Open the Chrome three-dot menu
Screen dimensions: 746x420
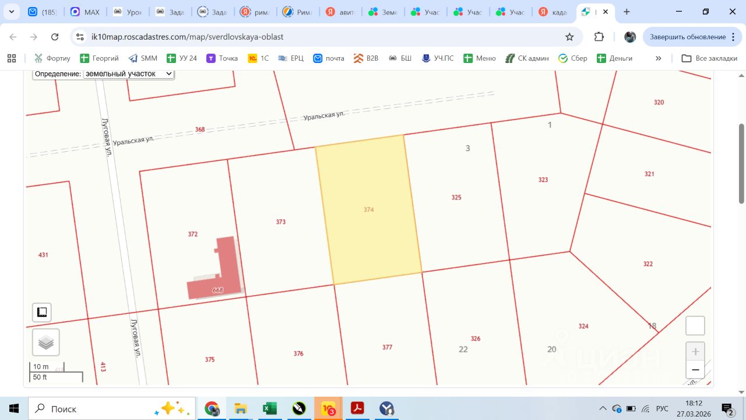pos(732,37)
